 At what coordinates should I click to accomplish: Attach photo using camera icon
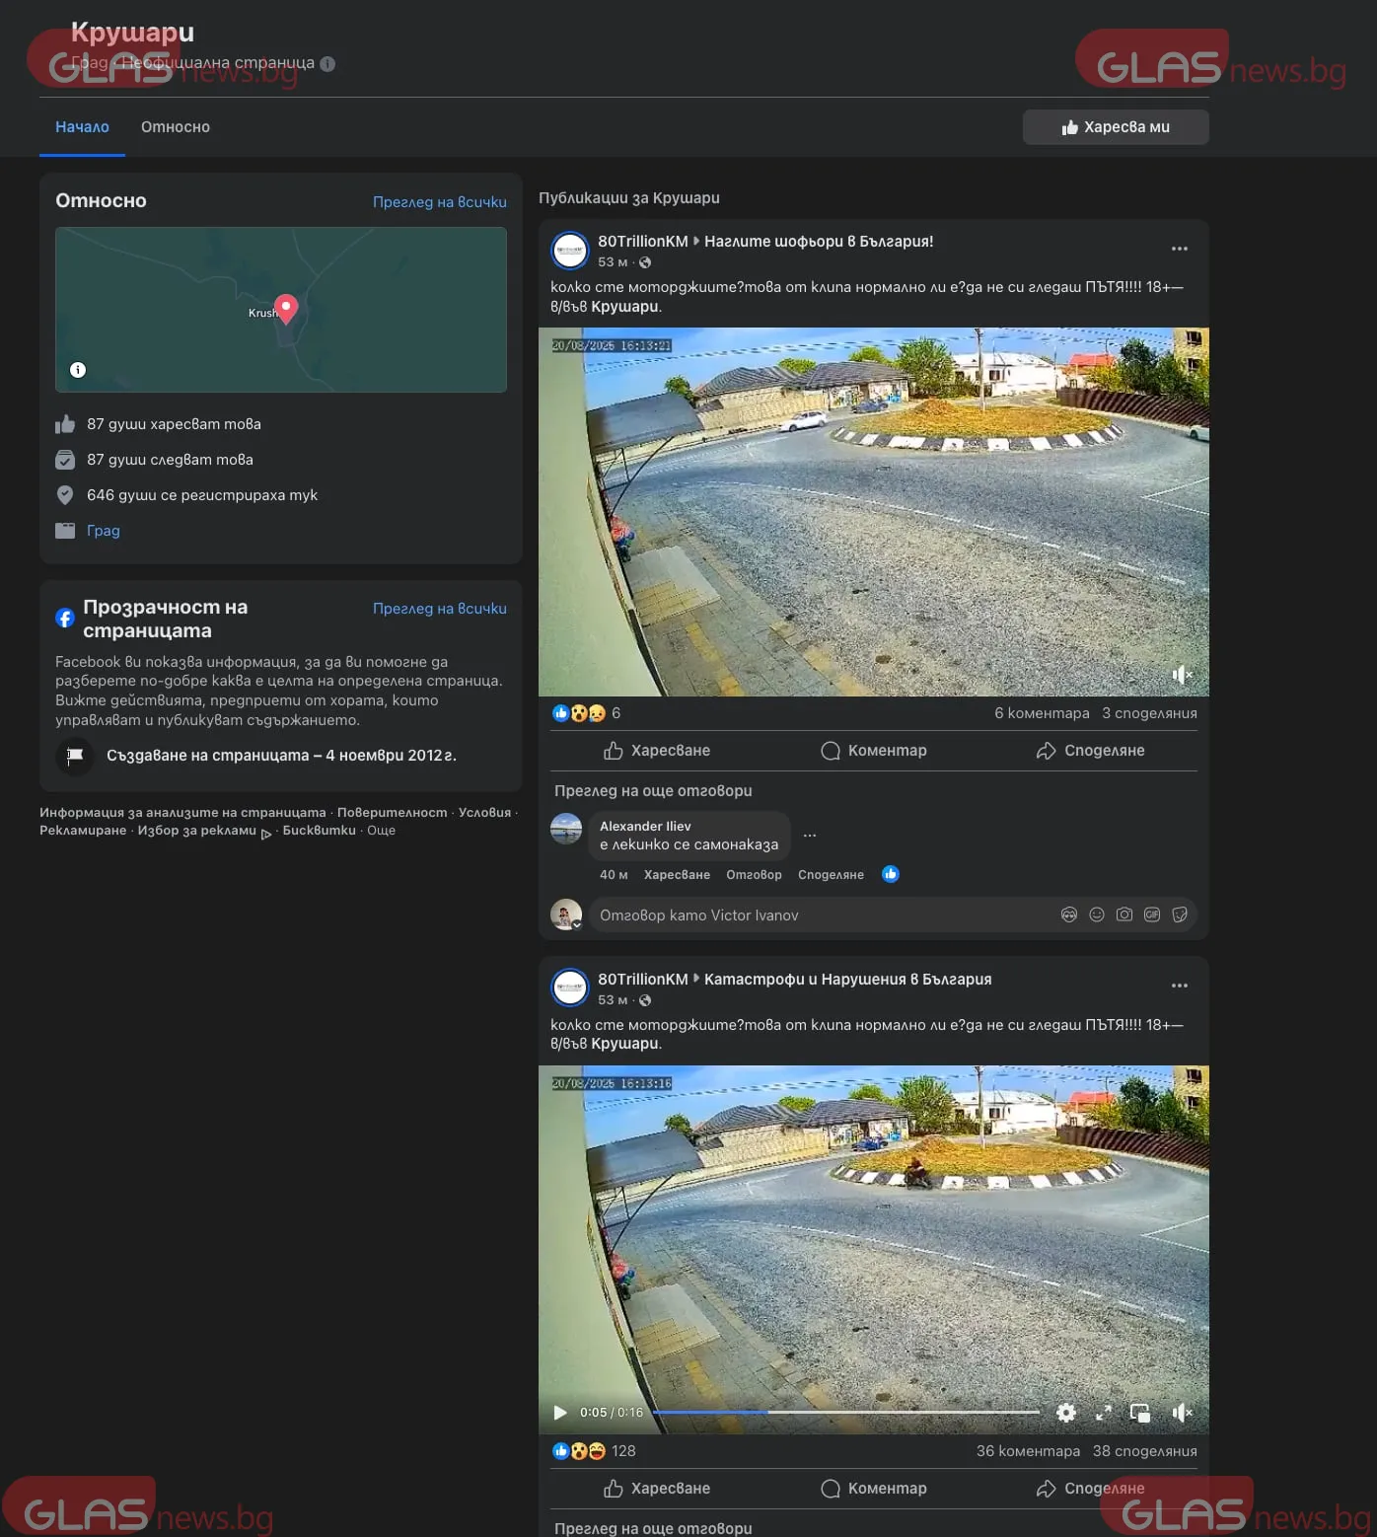(x=1123, y=915)
